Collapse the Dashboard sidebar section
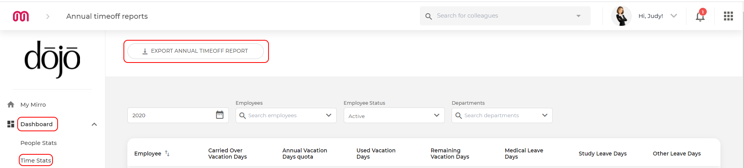744x168 pixels. (x=94, y=124)
